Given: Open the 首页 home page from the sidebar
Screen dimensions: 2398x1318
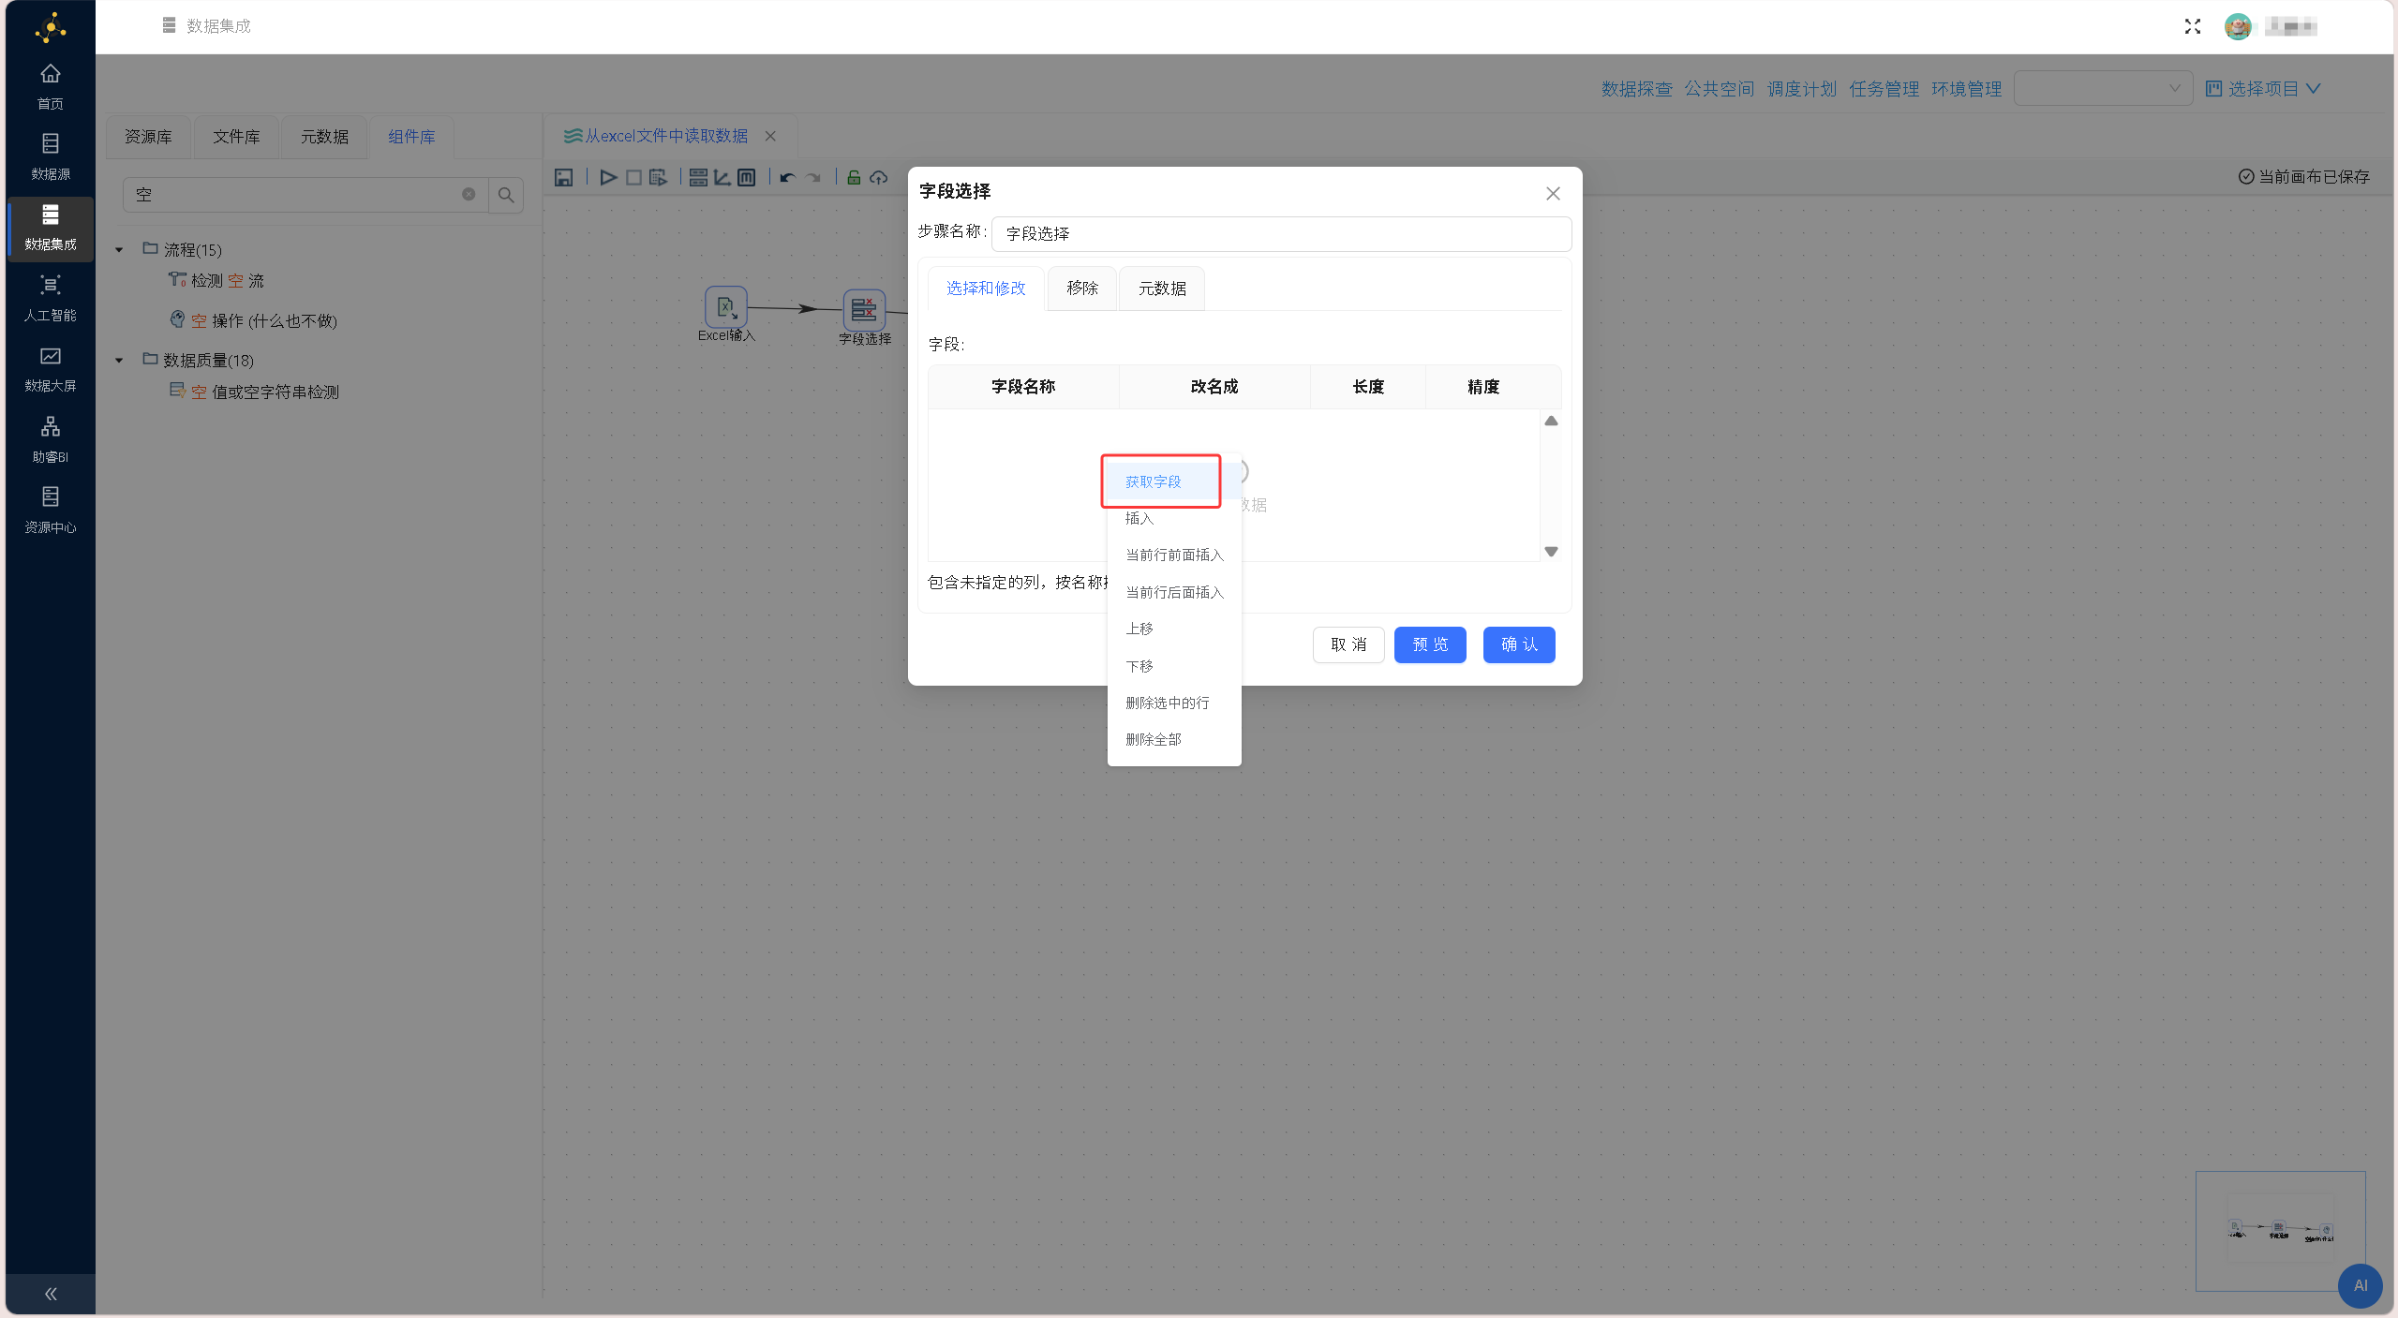Looking at the screenshot, I should (x=51, y=85).
